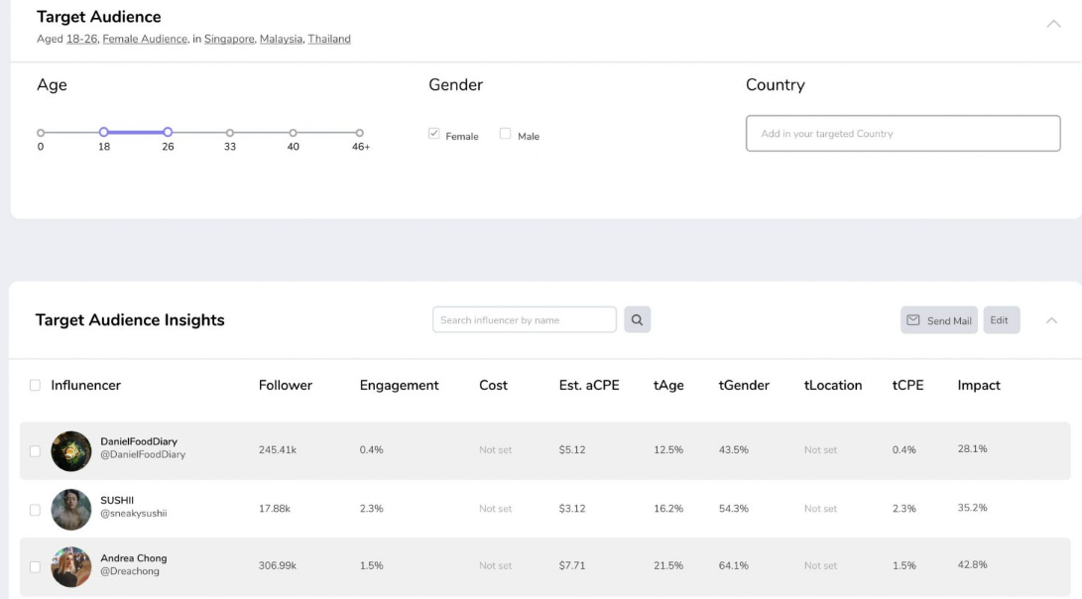1082x599 pixels.
Task: Focus the targeted Country input field
Action: (902, 134)
